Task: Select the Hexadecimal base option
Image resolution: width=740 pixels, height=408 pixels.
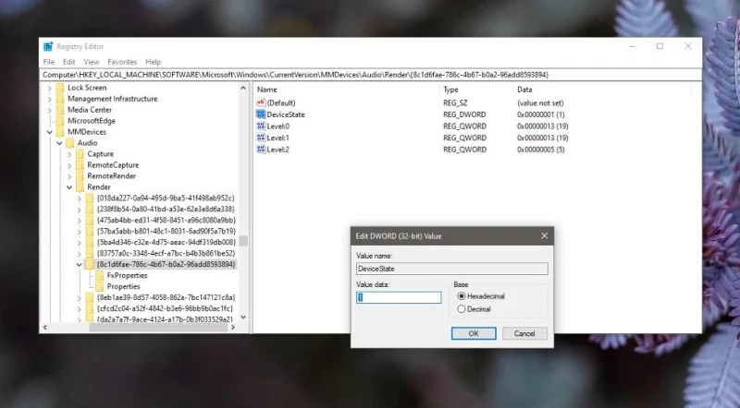Action: click(461, 296)
